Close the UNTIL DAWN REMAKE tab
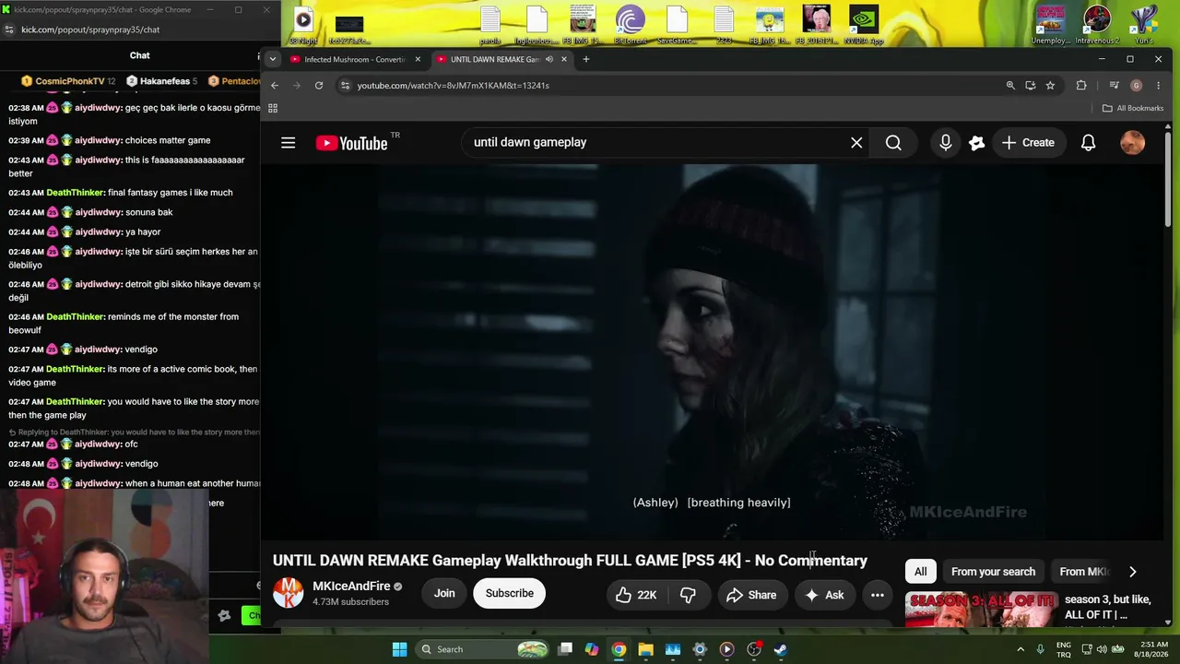The height and width of the screenshot is (664, 1180). tap(564, 60)
